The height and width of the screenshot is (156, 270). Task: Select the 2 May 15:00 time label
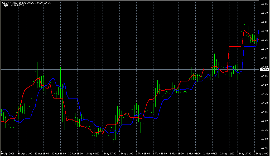pos(244,153)
